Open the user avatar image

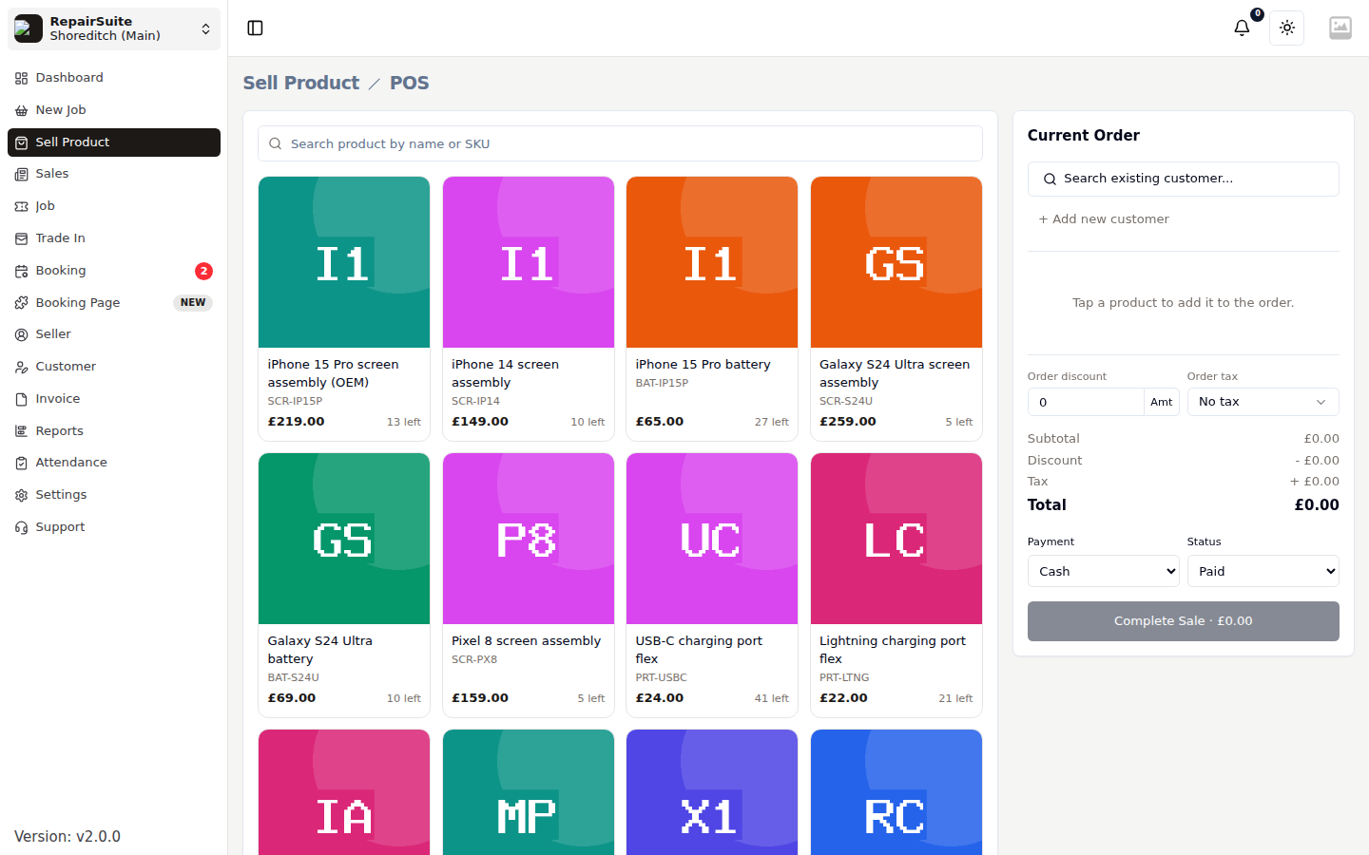1340,28
